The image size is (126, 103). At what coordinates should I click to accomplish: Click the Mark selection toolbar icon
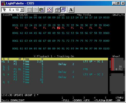point(30,10)
